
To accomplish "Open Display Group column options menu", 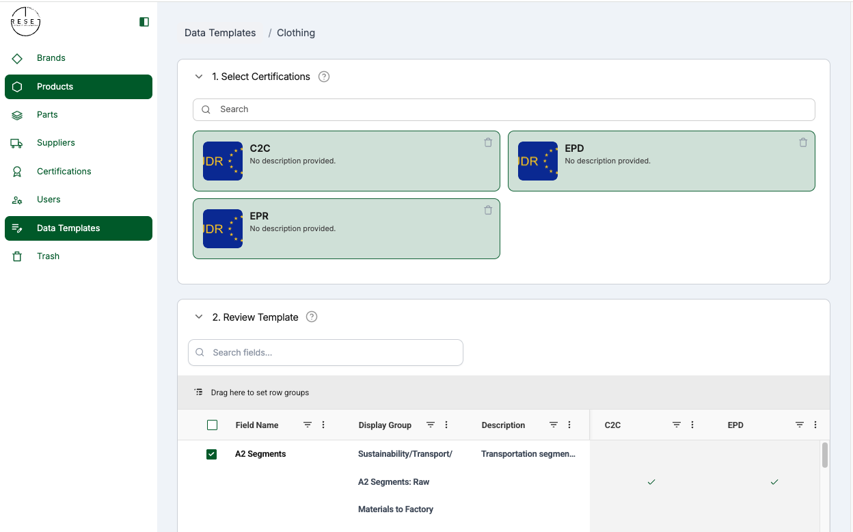I will 446,425.
